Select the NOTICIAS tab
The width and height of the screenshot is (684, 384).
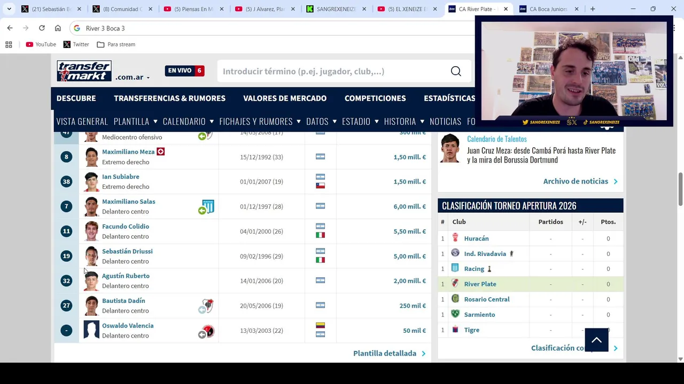(x=445, y=122)
